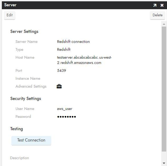Click the Security Settings heading
The width and height of the screenshot is (167, 166).
coord(26,98)
